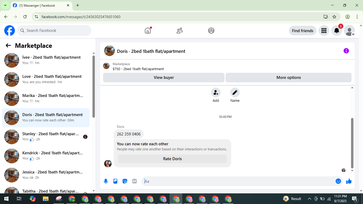This screenshot has height=204, width=363.
Task: View site information icon
Action: pyautogui.click(x=37, y=17)
